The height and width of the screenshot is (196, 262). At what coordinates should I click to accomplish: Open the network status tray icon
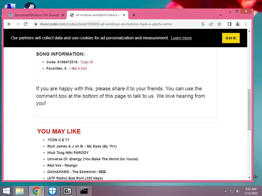point(232,191)
